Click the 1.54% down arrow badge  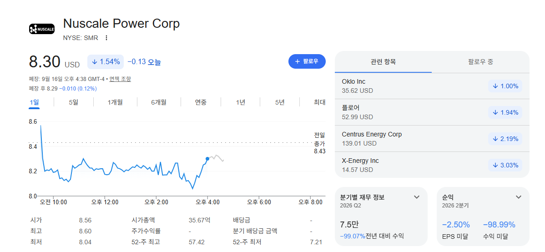point(106,62)
